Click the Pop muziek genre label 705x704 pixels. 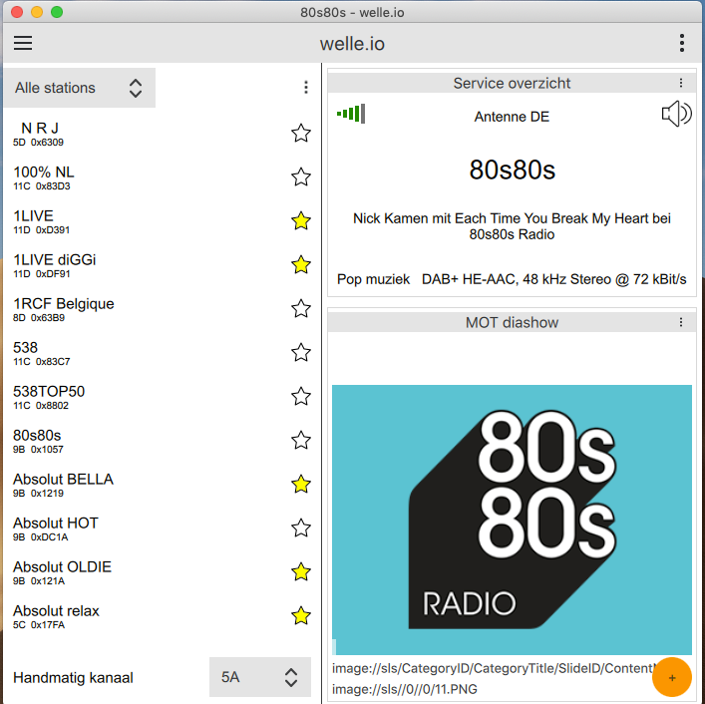coord(373,279)
